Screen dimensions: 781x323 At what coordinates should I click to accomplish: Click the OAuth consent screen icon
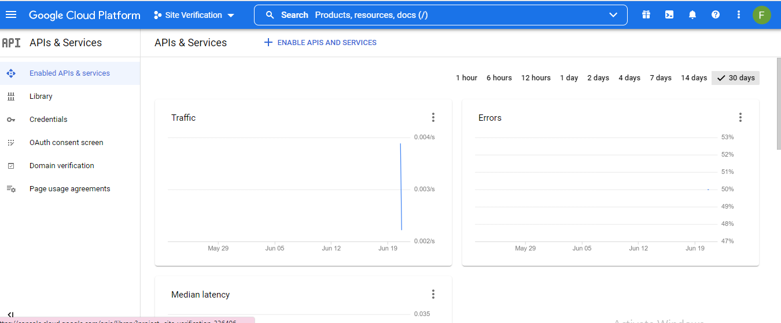point(10,143)
